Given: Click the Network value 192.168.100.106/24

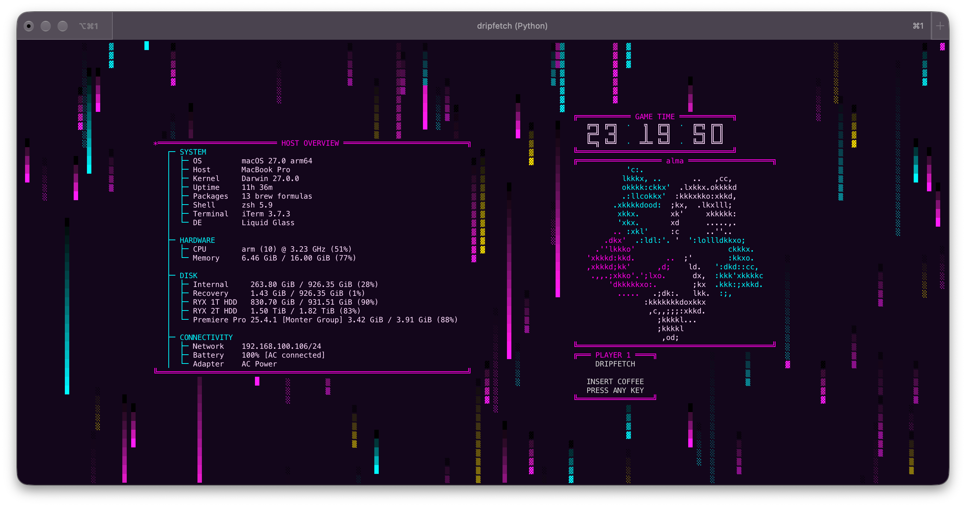Looking at the screenshot, I should (281, 346).
